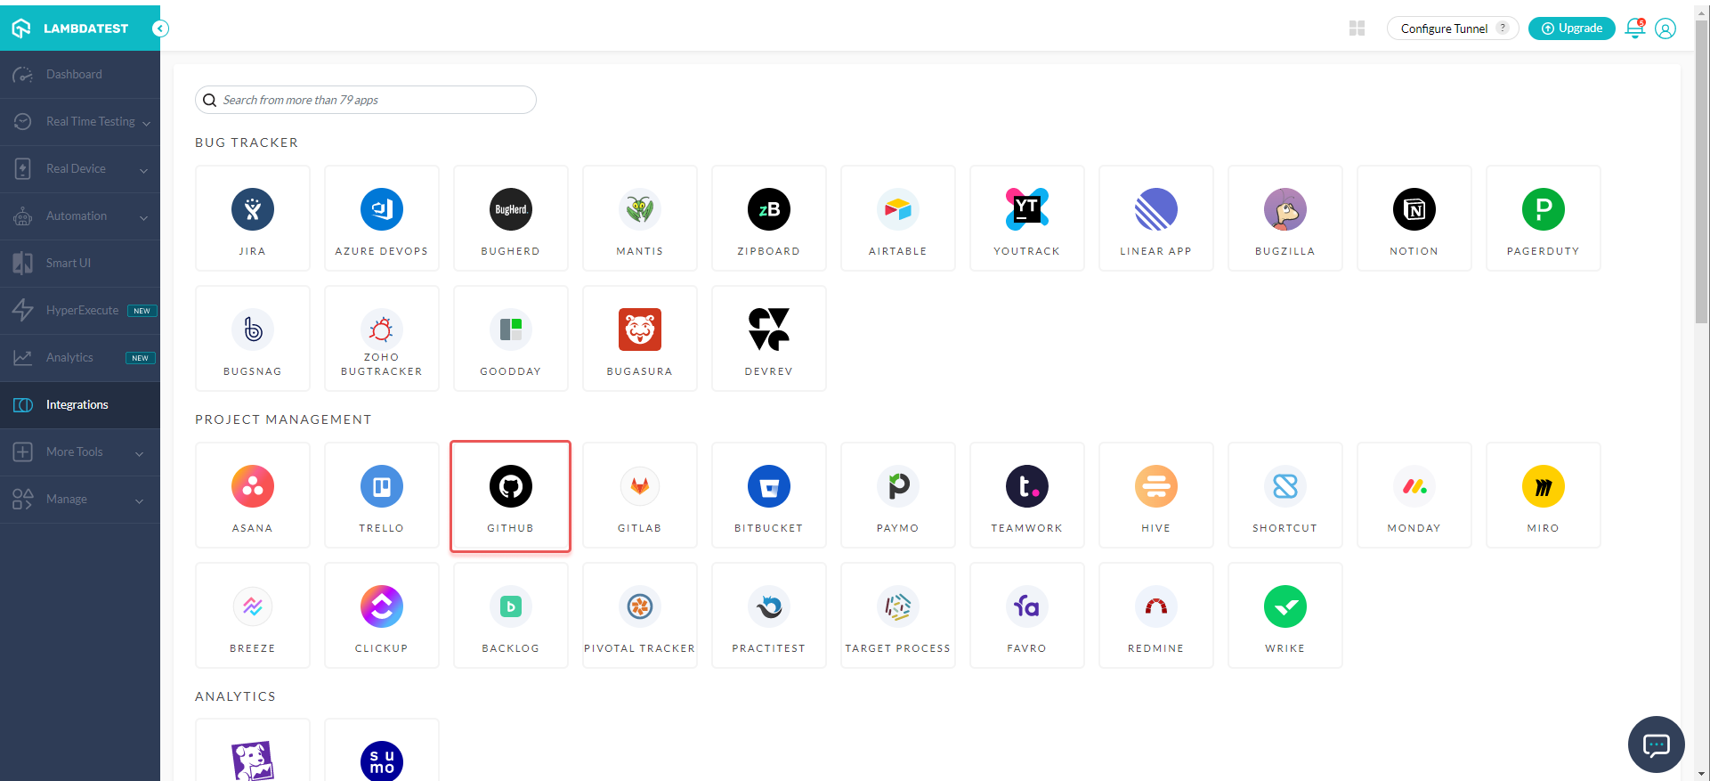Select the Azure DevOps integration
Image resolution: width=1710 pixels, height=781 pixels.
point(382,218)
